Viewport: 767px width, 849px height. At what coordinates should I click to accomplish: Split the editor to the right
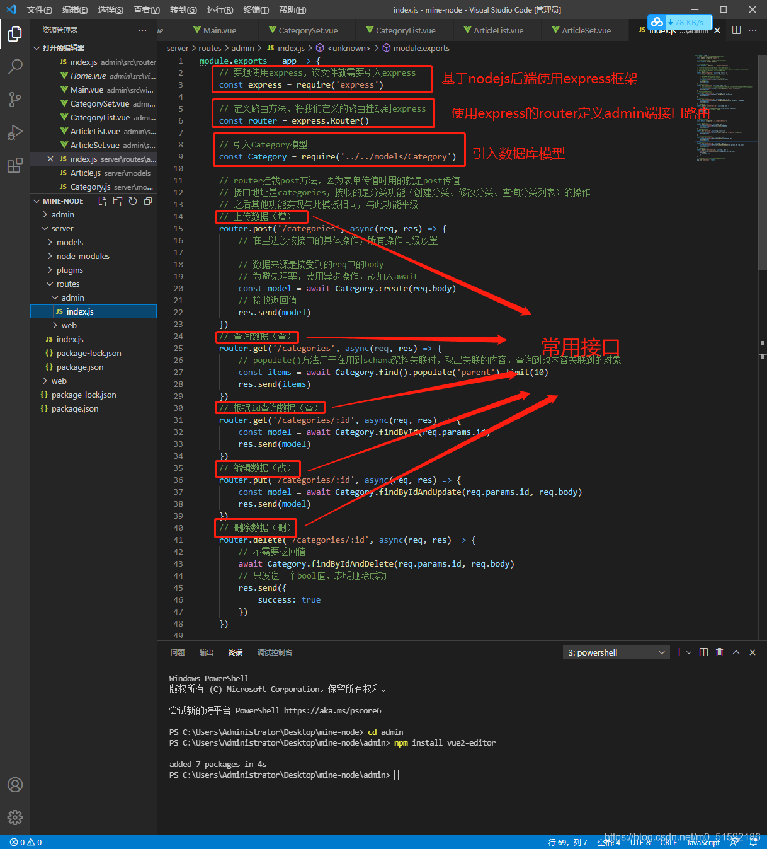point(736,30)
